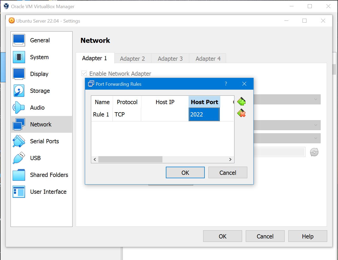Screen dimensions: 338x260
Task: Switch to Adapter 2 tab
Action: pyautogui.click(x=132, y=59)
